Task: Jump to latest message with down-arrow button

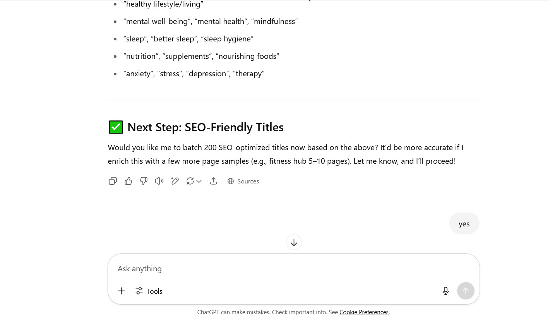Action: 294,242
